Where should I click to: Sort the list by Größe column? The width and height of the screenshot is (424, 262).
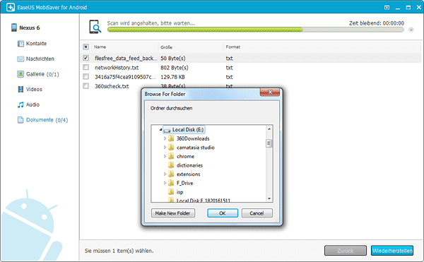click(x=166, y=47)
